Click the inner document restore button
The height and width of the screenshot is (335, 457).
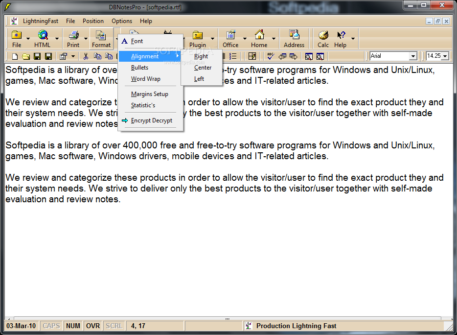tap(437, 21)
